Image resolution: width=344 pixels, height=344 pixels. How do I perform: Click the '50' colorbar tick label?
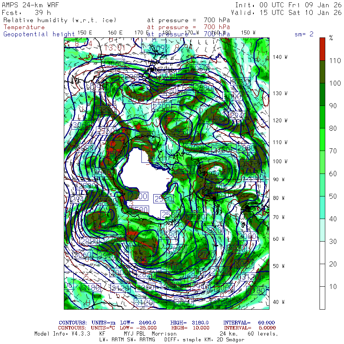(x=333, y=196)
